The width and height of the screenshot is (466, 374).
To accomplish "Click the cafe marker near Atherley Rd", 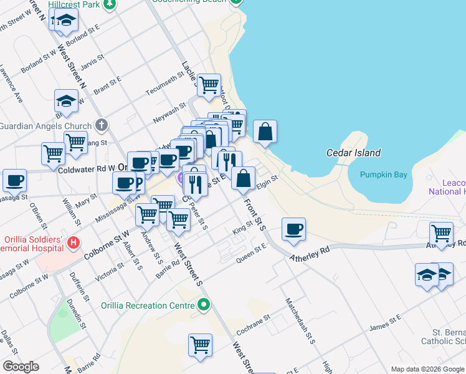I will coord(293,231).
